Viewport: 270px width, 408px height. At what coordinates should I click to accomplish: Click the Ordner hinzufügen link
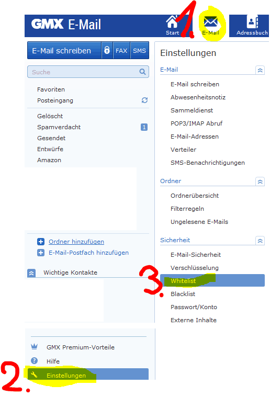76,242
